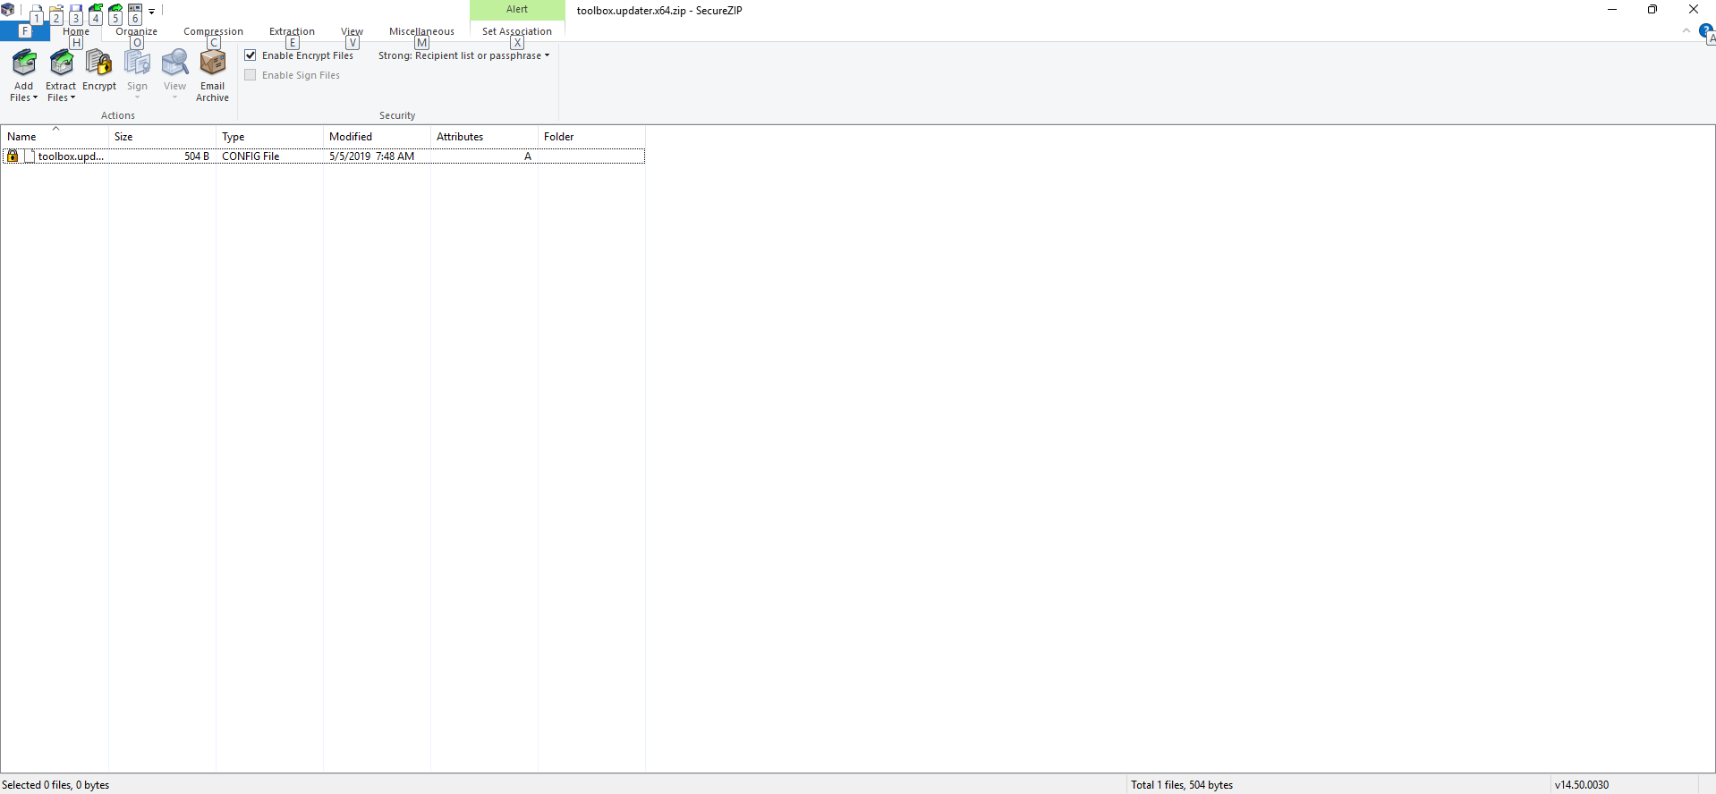Open help with the blue question icon
Viewport: 1716px width, 794px height.
point(1705,30)
